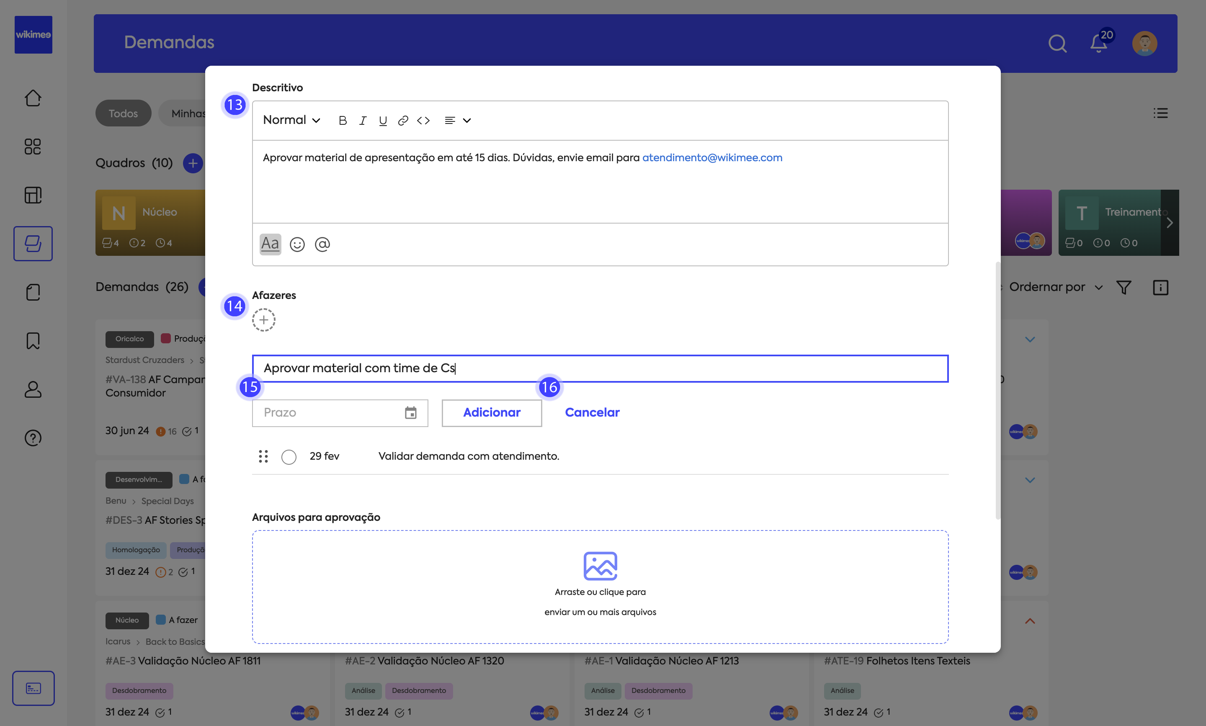Open emoji picker in Descritivo
The image size is (1206, 726).
coord(297,244)
